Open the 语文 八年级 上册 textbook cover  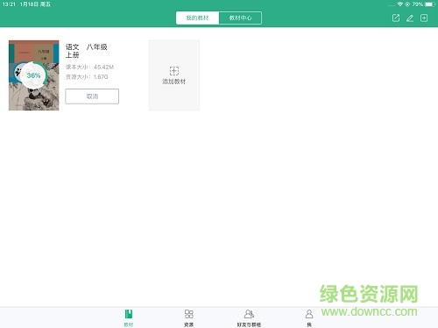[34, 75]
